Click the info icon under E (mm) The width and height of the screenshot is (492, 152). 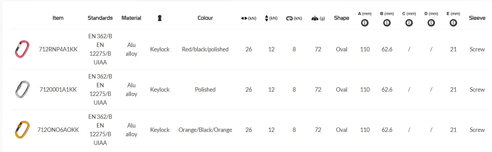(453, 23)
